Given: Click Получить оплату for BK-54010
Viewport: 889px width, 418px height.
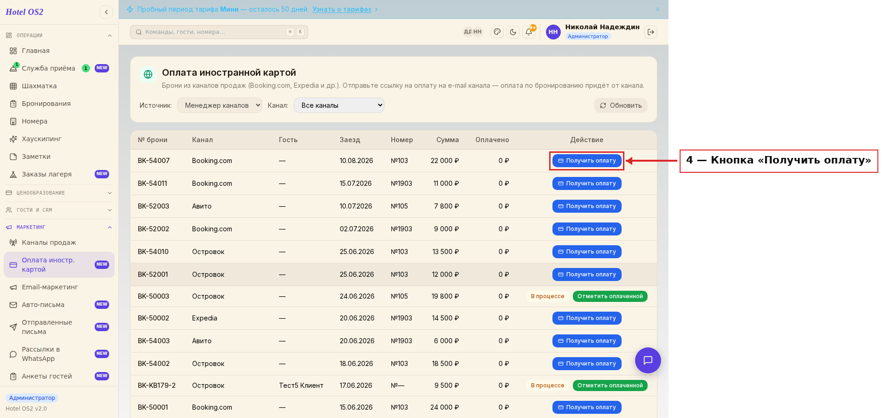Looking at the screenshot, I should click(587, 252).
